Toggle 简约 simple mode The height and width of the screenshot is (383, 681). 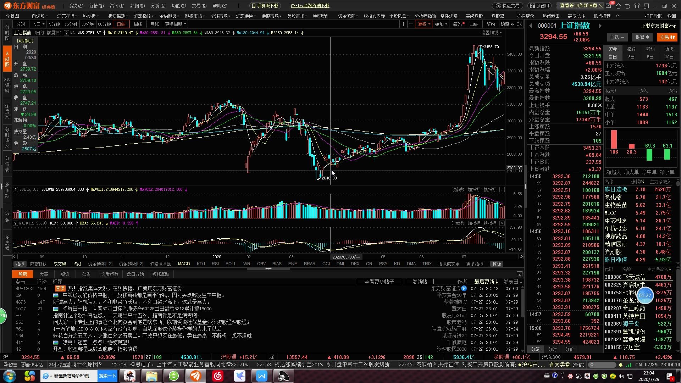pos(491,24)
